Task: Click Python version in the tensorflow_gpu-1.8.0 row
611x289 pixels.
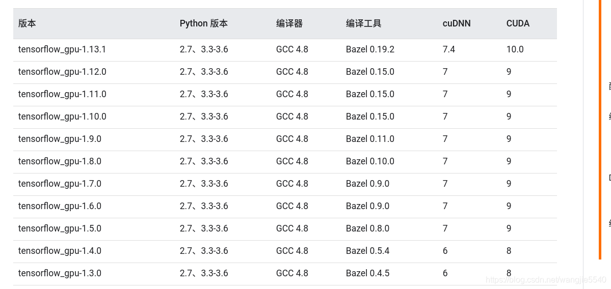Action: [x=204, y=161]
